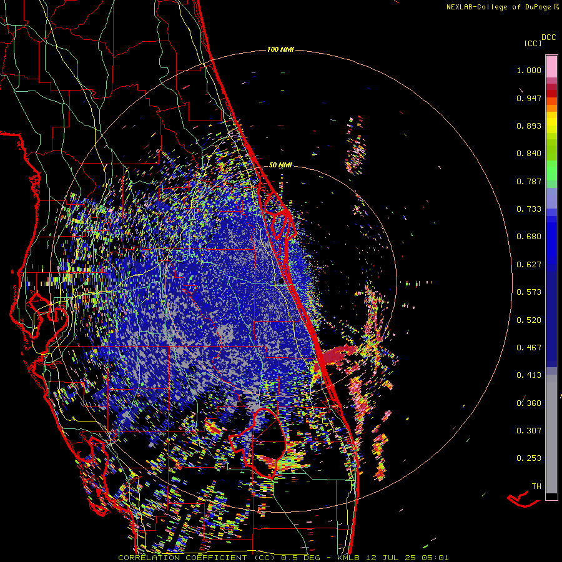Pick the bright blue swatch beside 0.680
Image resolution: width=562 pixels, height=562 pixels.
pyautogui.click(x=551, y=240)
